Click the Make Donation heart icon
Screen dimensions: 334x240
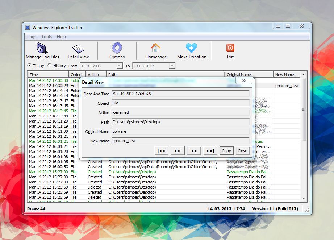click(x=191, y=48)
